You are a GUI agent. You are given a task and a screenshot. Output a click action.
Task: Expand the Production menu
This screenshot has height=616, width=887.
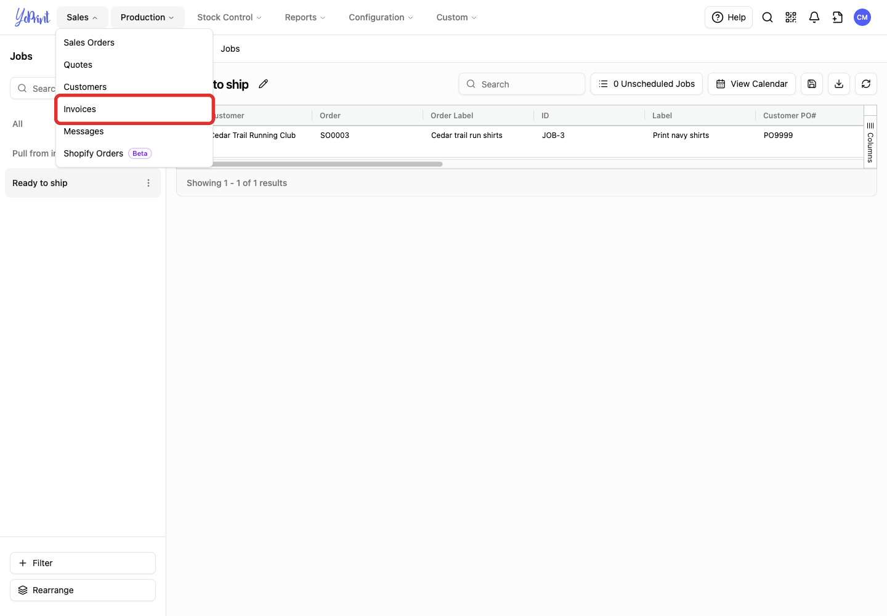(x=148, y=17)
